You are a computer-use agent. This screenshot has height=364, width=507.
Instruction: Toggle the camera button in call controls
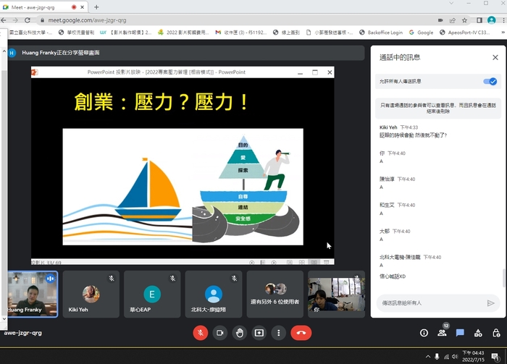click(220, 333)
